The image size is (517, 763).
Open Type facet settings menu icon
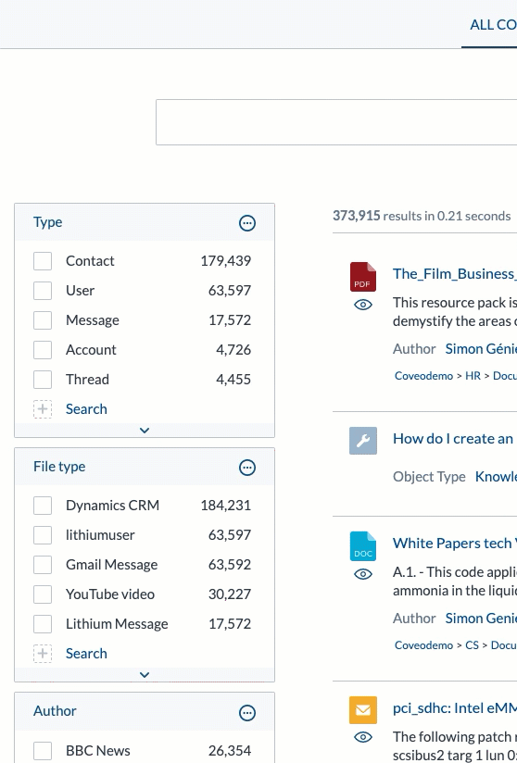click(x=247, y=223)
